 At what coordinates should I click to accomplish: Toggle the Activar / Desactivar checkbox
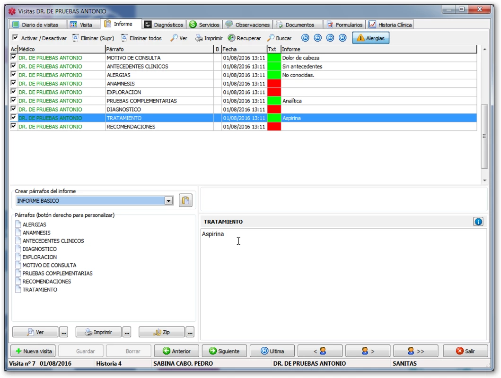click(15, 38)
